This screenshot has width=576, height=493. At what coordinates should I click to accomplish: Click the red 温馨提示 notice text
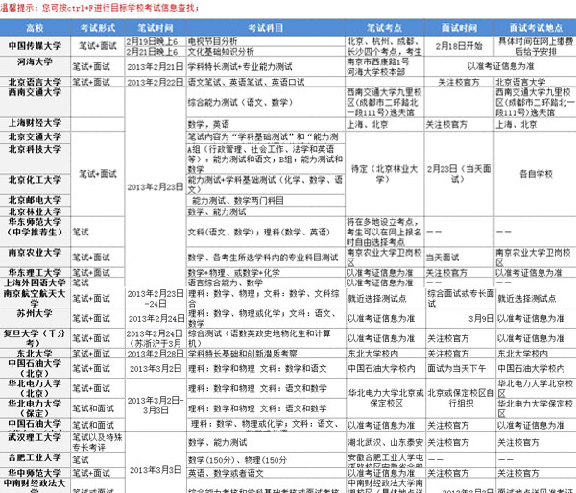(x=99, y=8)
